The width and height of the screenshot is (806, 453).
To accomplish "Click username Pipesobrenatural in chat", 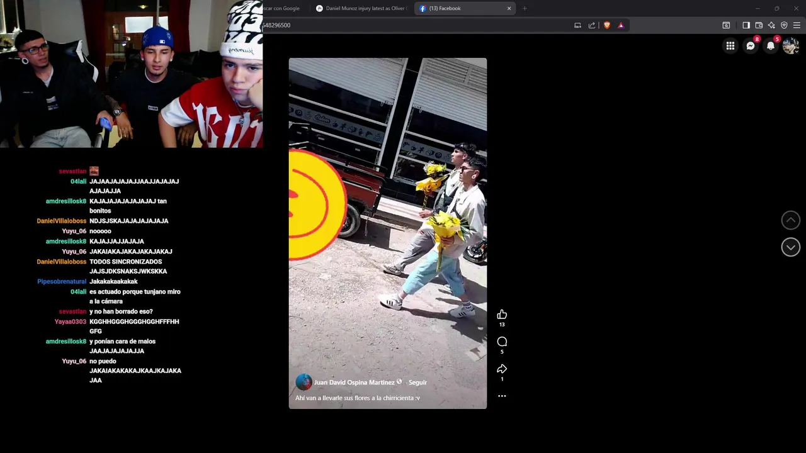I will tap(62, 282).
